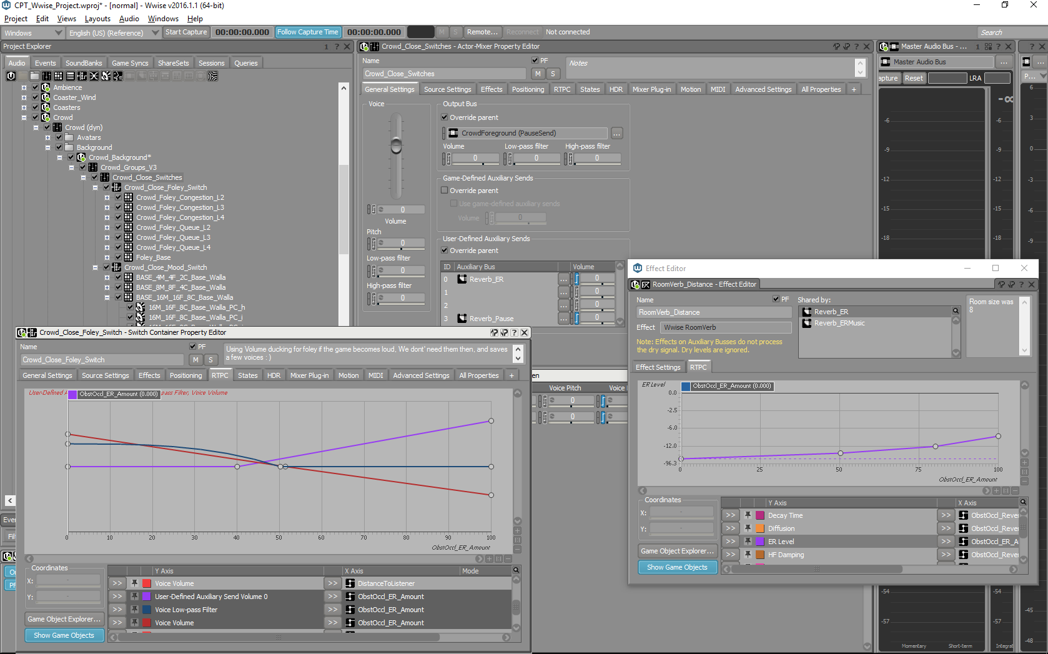Open the English (US) language dropdown
The image size is (1048, 654).
pos(113,32)
